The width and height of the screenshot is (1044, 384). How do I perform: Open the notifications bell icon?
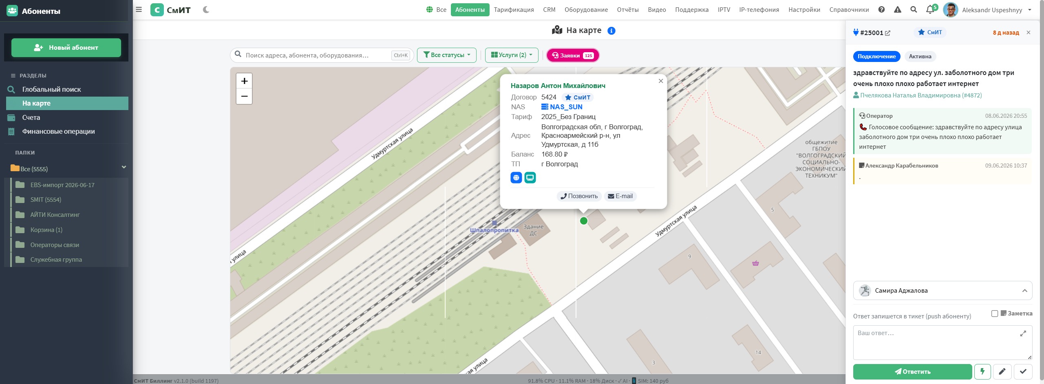coord(930,9)
